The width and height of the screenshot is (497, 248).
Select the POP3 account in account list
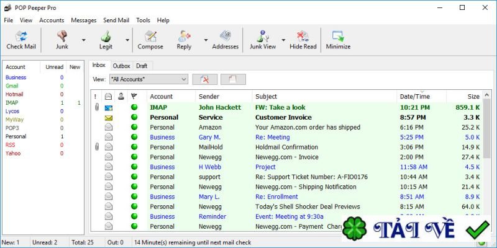[12, 128]
